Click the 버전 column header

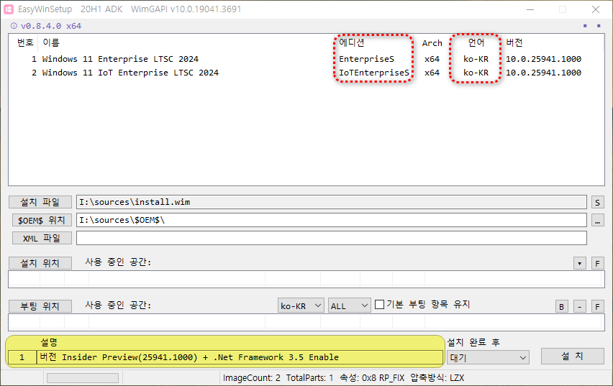(x=514, y=42)
